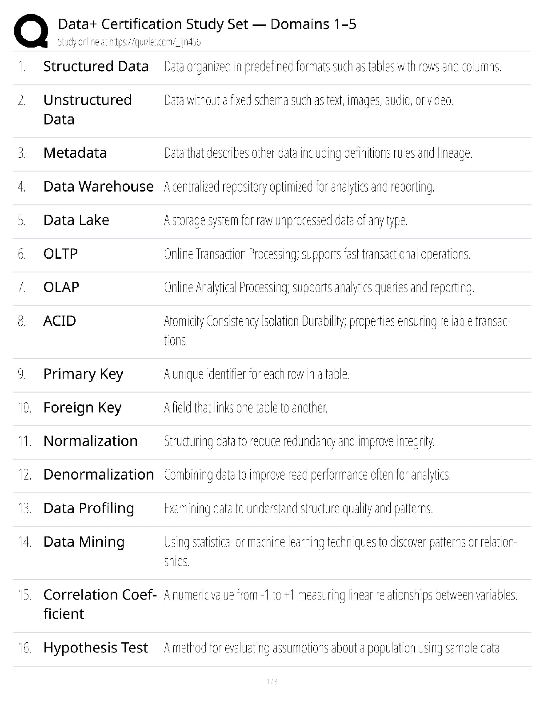Viewport: 544px width, 704px height.
Task: Click the "Denormalization" term
Action: [x=99, y=475]
